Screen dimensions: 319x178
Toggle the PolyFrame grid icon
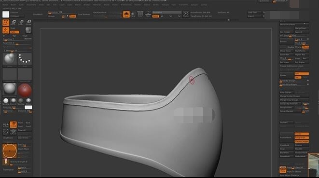(140, 14)
